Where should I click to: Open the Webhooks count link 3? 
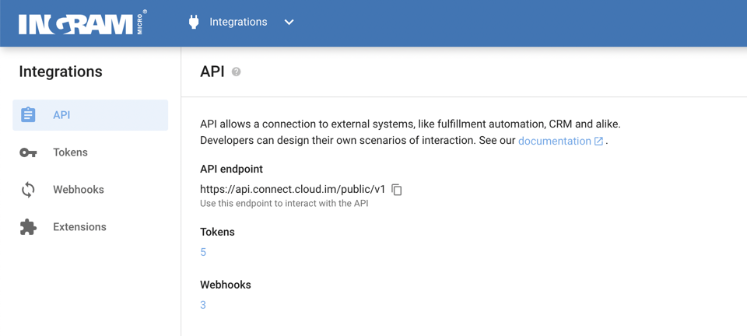[x=203, y=305]
